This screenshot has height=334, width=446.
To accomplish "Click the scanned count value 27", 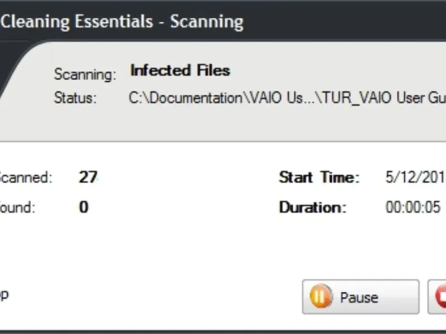I will point(88,177).
